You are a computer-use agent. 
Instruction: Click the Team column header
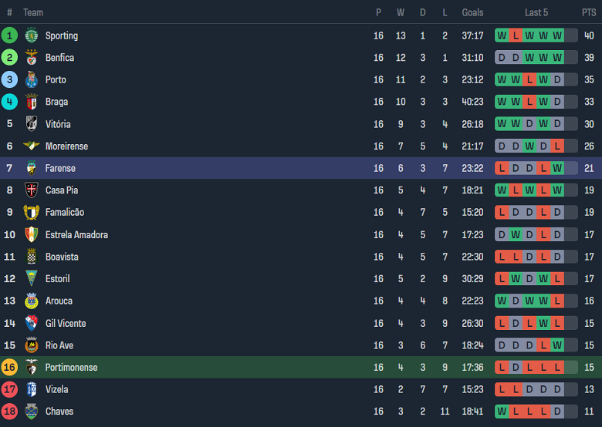point(33,12)
